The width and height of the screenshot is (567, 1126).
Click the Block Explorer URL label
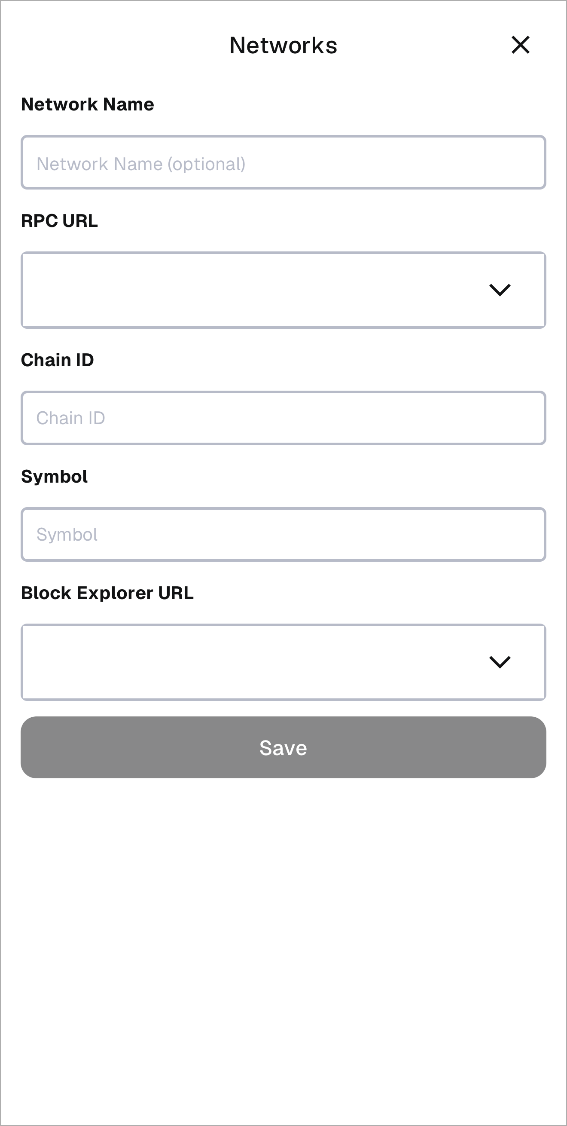click(x=107, y=593)
